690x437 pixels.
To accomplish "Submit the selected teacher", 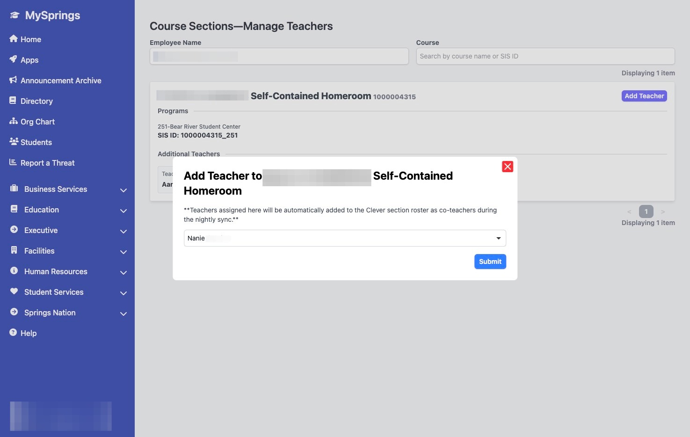I will 490,262.
